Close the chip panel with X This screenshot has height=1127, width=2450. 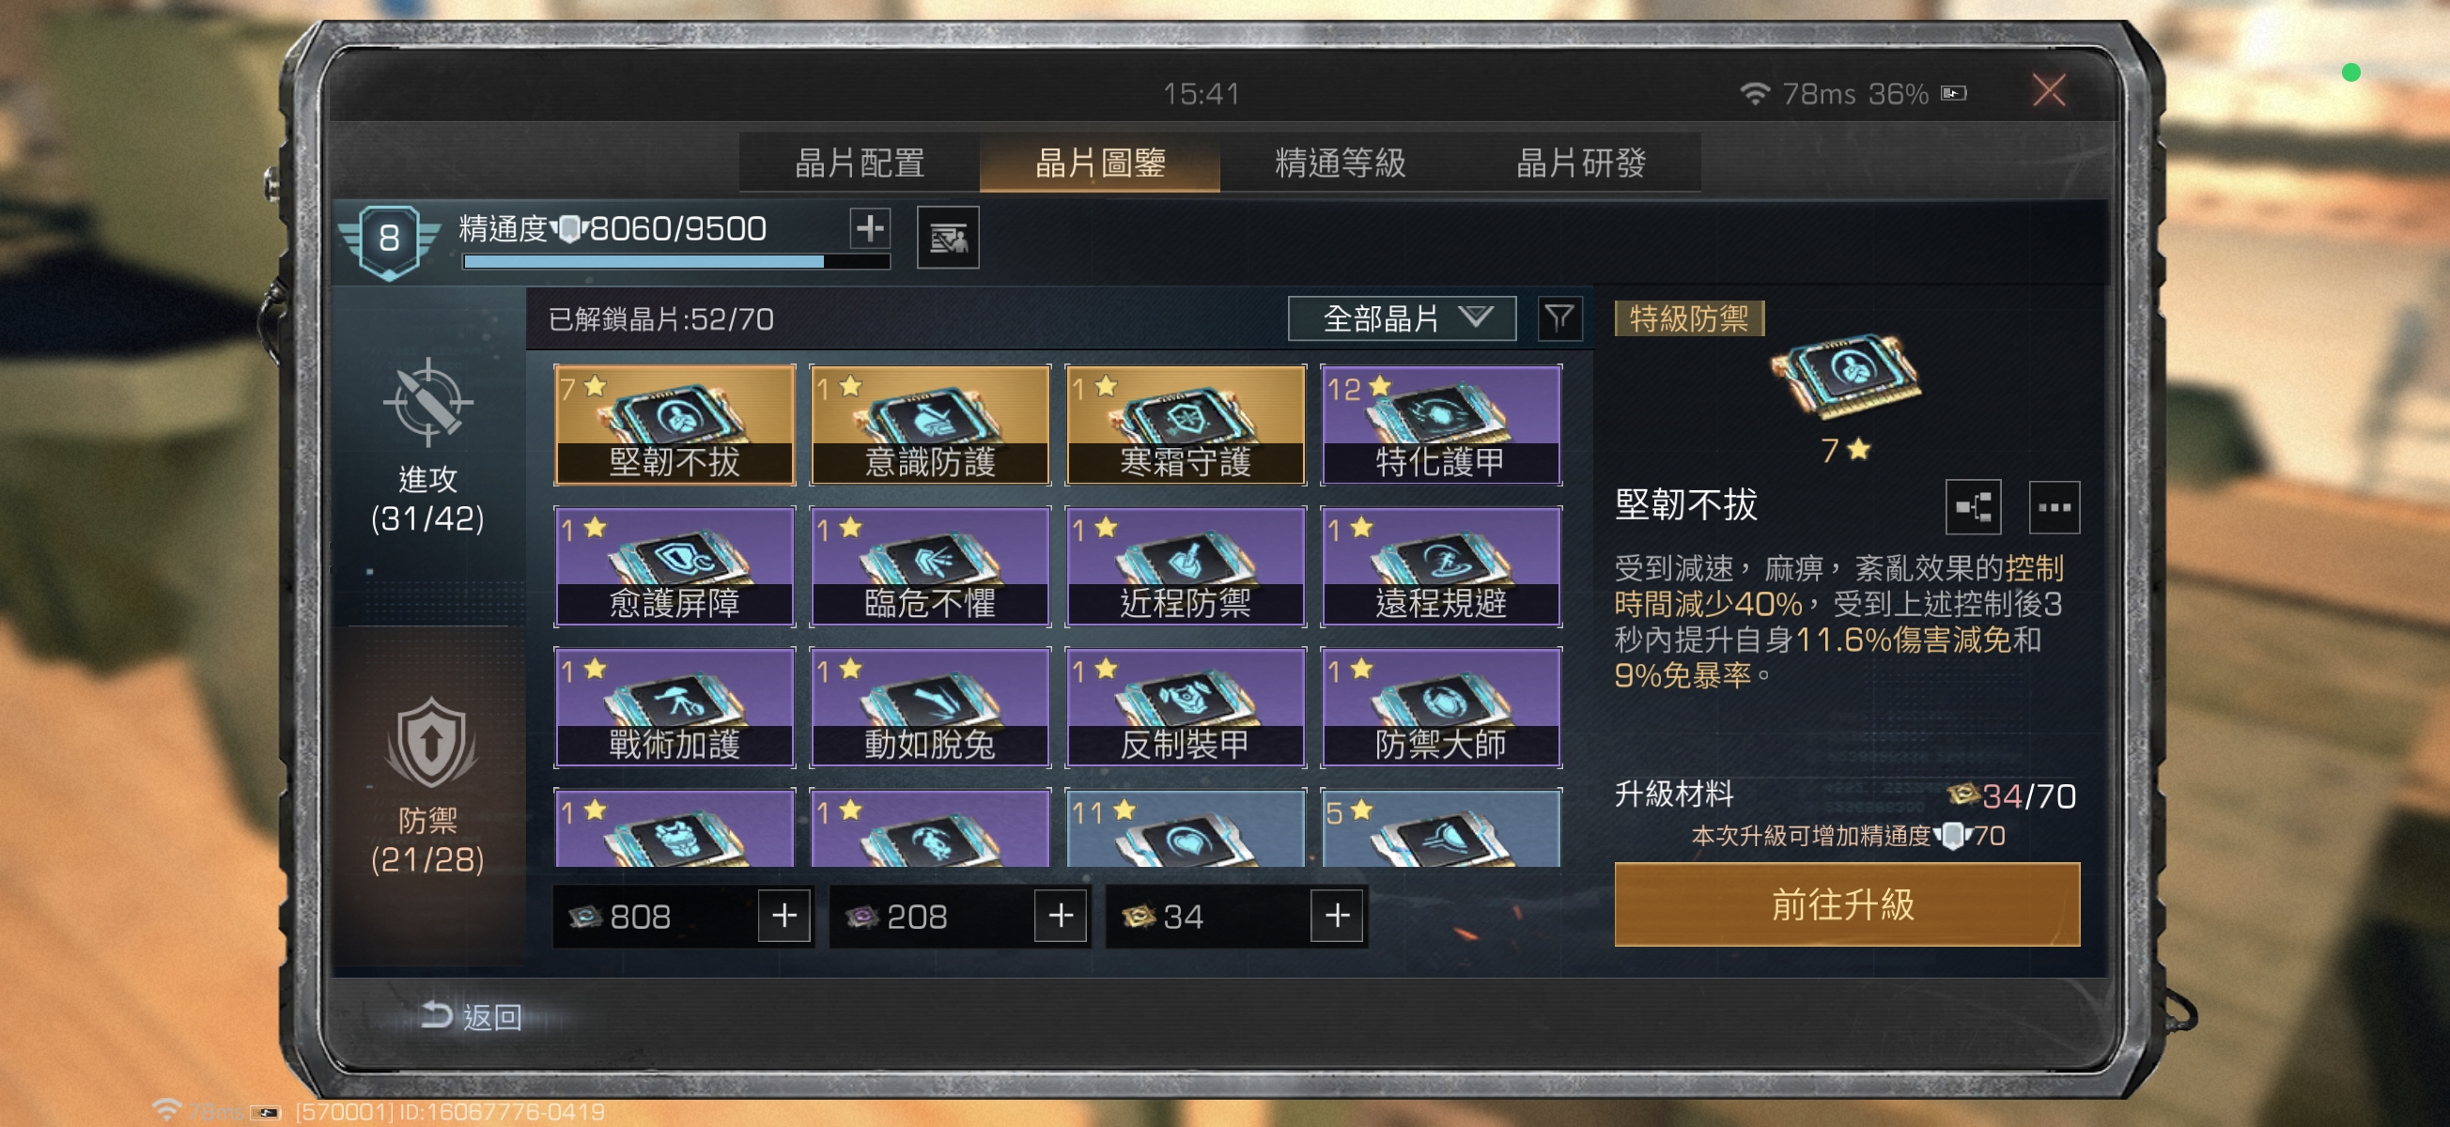coord(2049,91)
